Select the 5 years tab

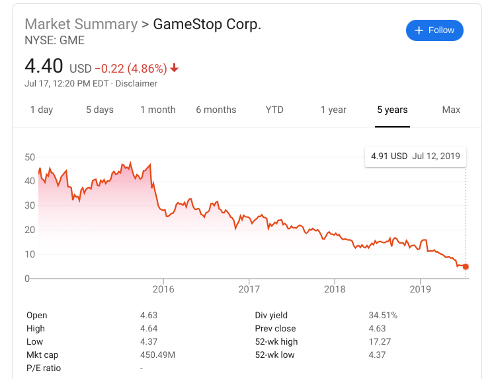pyautogui.click(x=392, y=110)
